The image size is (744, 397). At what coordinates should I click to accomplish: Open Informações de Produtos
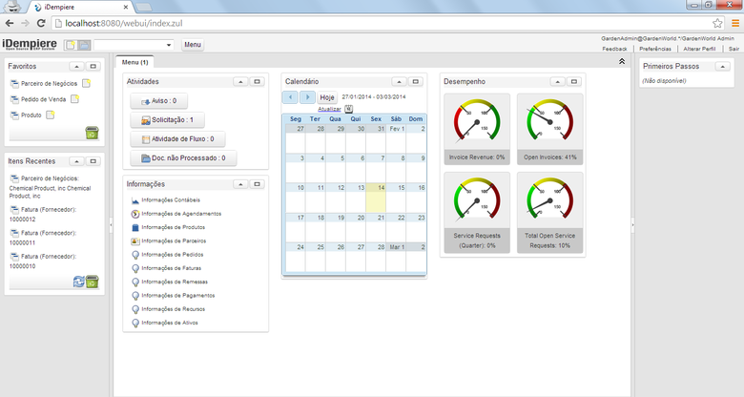click(x=172, y=227)
